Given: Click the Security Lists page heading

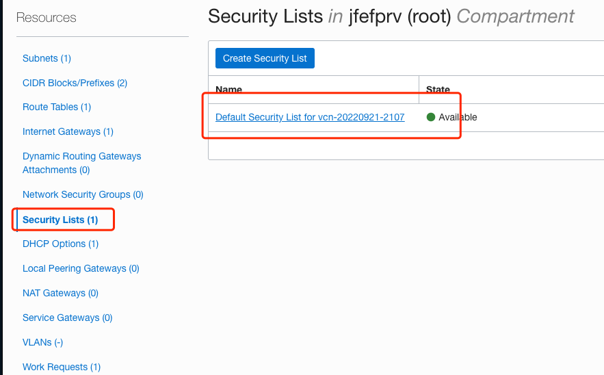Looking at the screenshot, I should pos(265,16).
